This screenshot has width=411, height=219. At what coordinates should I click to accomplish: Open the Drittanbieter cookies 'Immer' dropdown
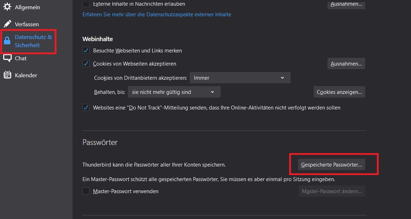pyautogui.click(x=240, y=78)
